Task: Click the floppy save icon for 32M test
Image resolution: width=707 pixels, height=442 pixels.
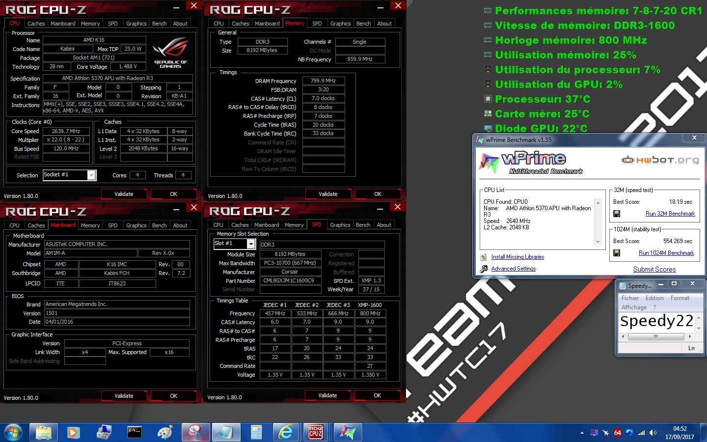Action: [617, 214]
